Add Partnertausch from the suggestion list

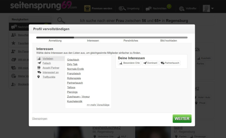point(75,83)
